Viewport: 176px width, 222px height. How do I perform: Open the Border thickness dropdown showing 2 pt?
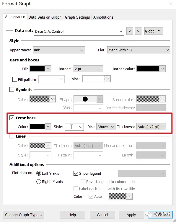pos(88,69)
